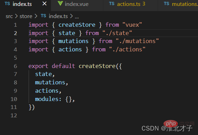Click the "vuex" string on line 1
This screenshot has height=135, width=198.
(x=132, y=25)
